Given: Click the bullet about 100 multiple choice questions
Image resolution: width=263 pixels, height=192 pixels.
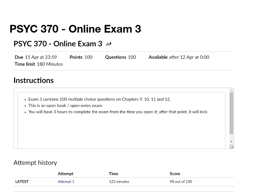Looking at the screenshot, I should 100,99.
